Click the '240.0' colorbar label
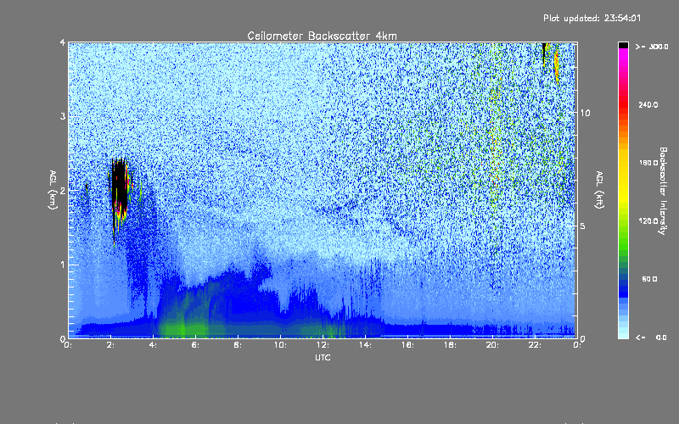This screenshot has width=679, height=424. tap(648, 104)
